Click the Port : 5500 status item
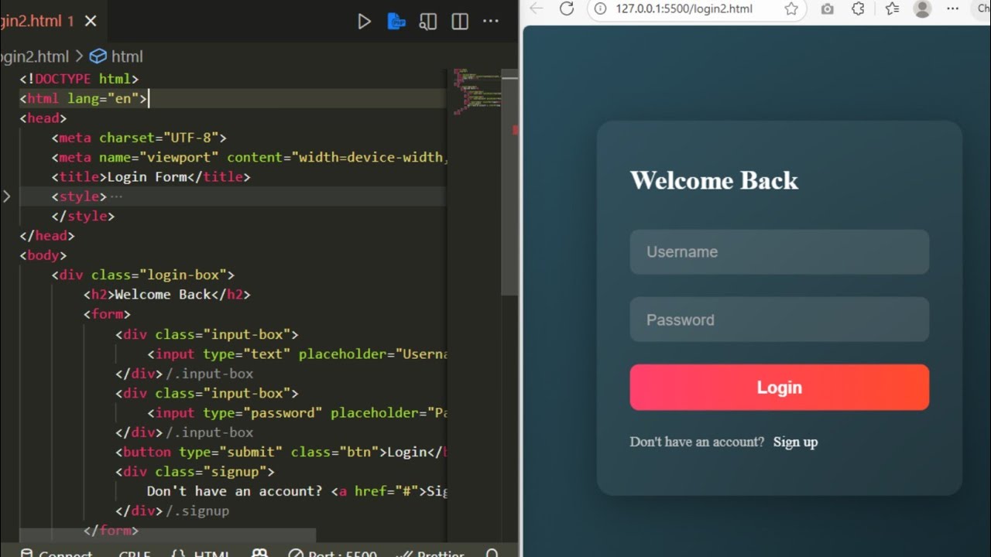The width and height of the screenshot is (991, 557). [333, 552]
